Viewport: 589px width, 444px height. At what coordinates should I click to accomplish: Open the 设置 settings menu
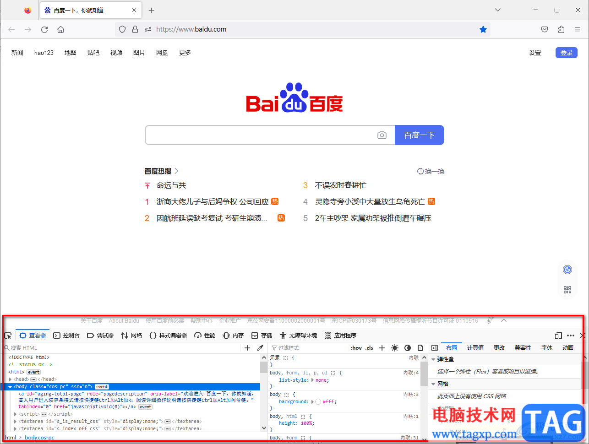535,53
